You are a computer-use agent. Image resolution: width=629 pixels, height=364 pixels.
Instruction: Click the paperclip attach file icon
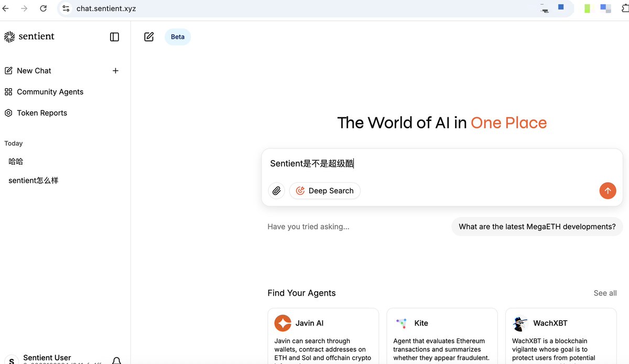276,191
